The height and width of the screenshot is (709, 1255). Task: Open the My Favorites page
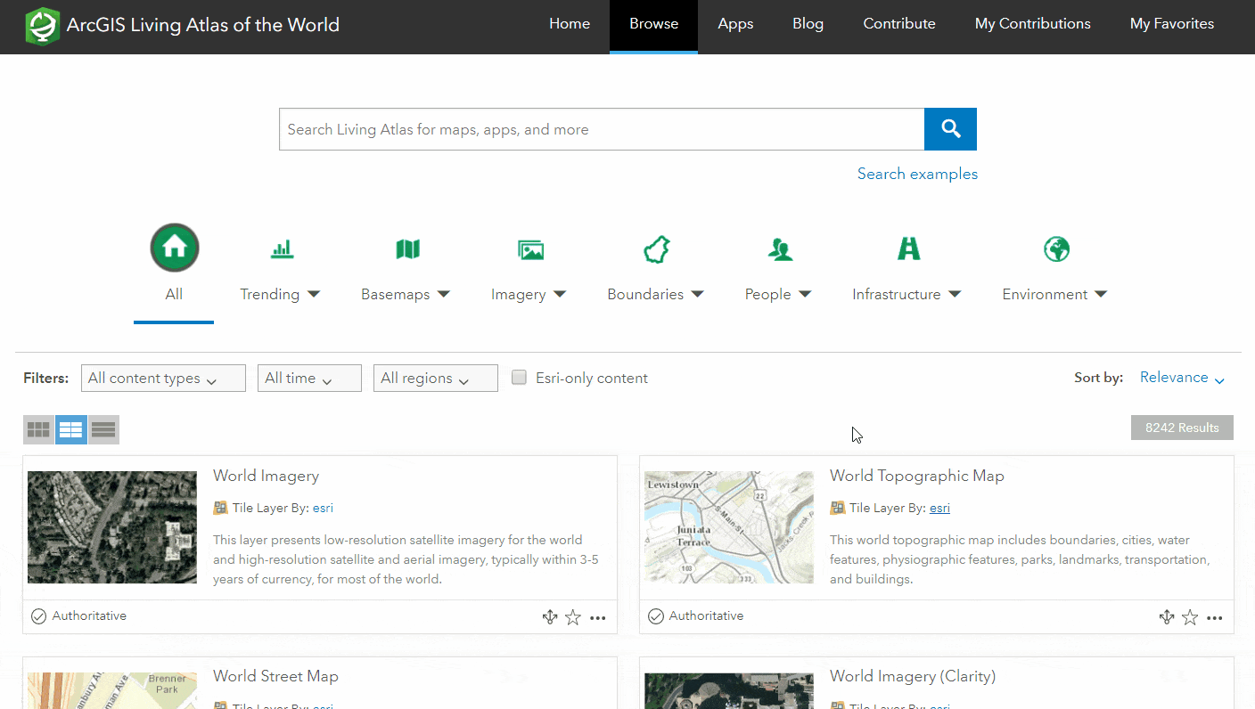tap(1171, 24)
